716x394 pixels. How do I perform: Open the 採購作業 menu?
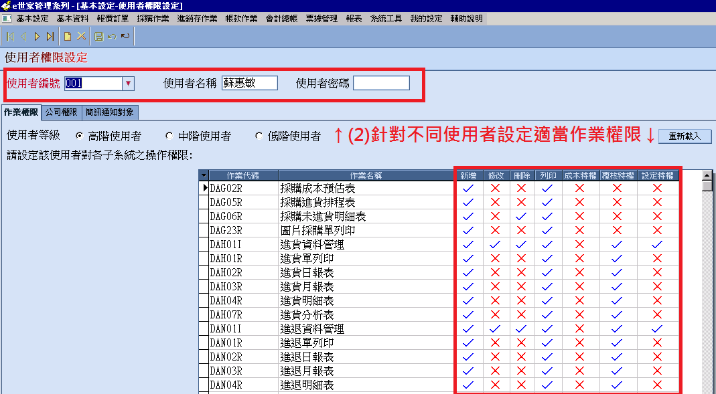(153, 19)
